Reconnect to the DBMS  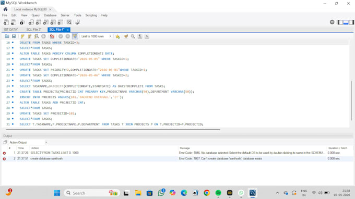78,22
